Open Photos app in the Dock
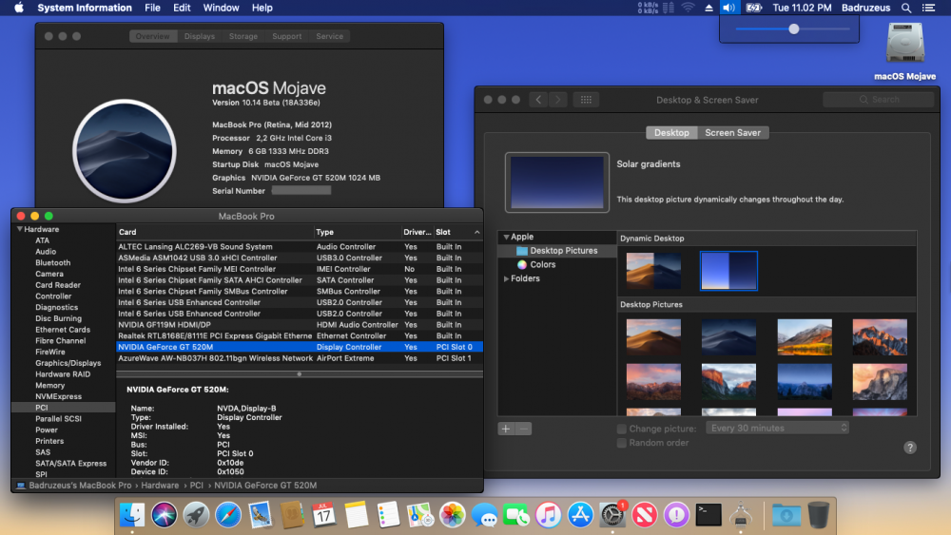 452,514
